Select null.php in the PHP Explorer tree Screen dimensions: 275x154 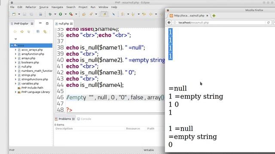coord(26,67)
